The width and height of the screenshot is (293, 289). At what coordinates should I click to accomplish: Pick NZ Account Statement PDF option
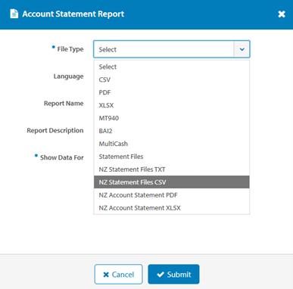coord(171,195)
